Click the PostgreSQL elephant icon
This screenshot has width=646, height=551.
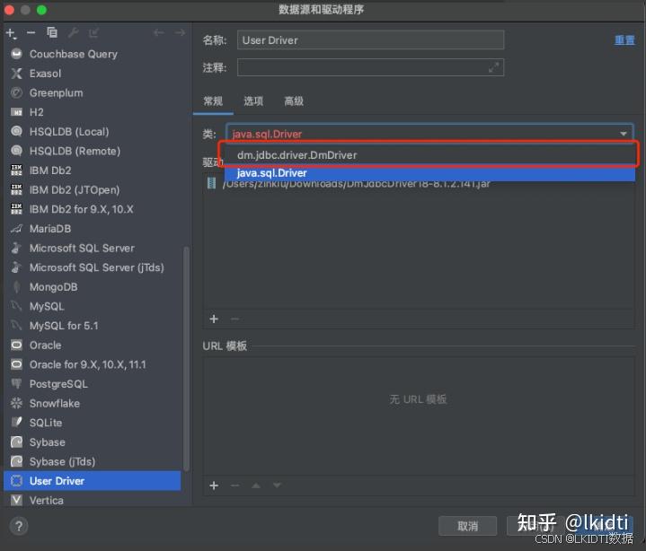[16, 383]
